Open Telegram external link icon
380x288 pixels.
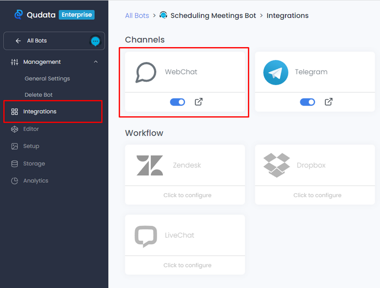pos(329,102)
